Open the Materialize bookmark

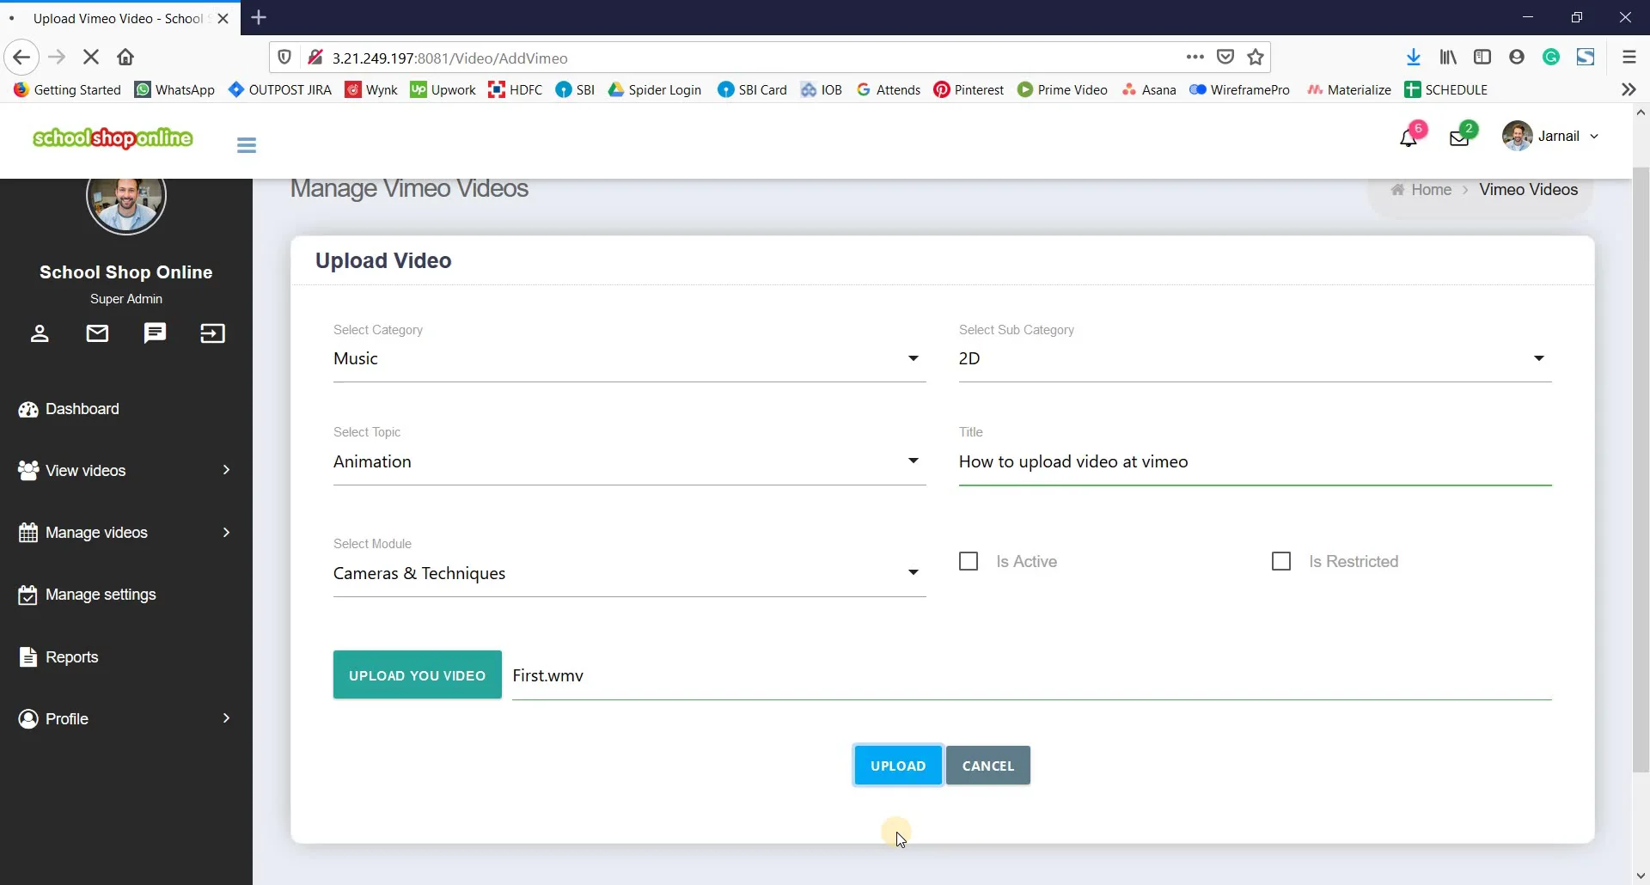pos(1348,89)
